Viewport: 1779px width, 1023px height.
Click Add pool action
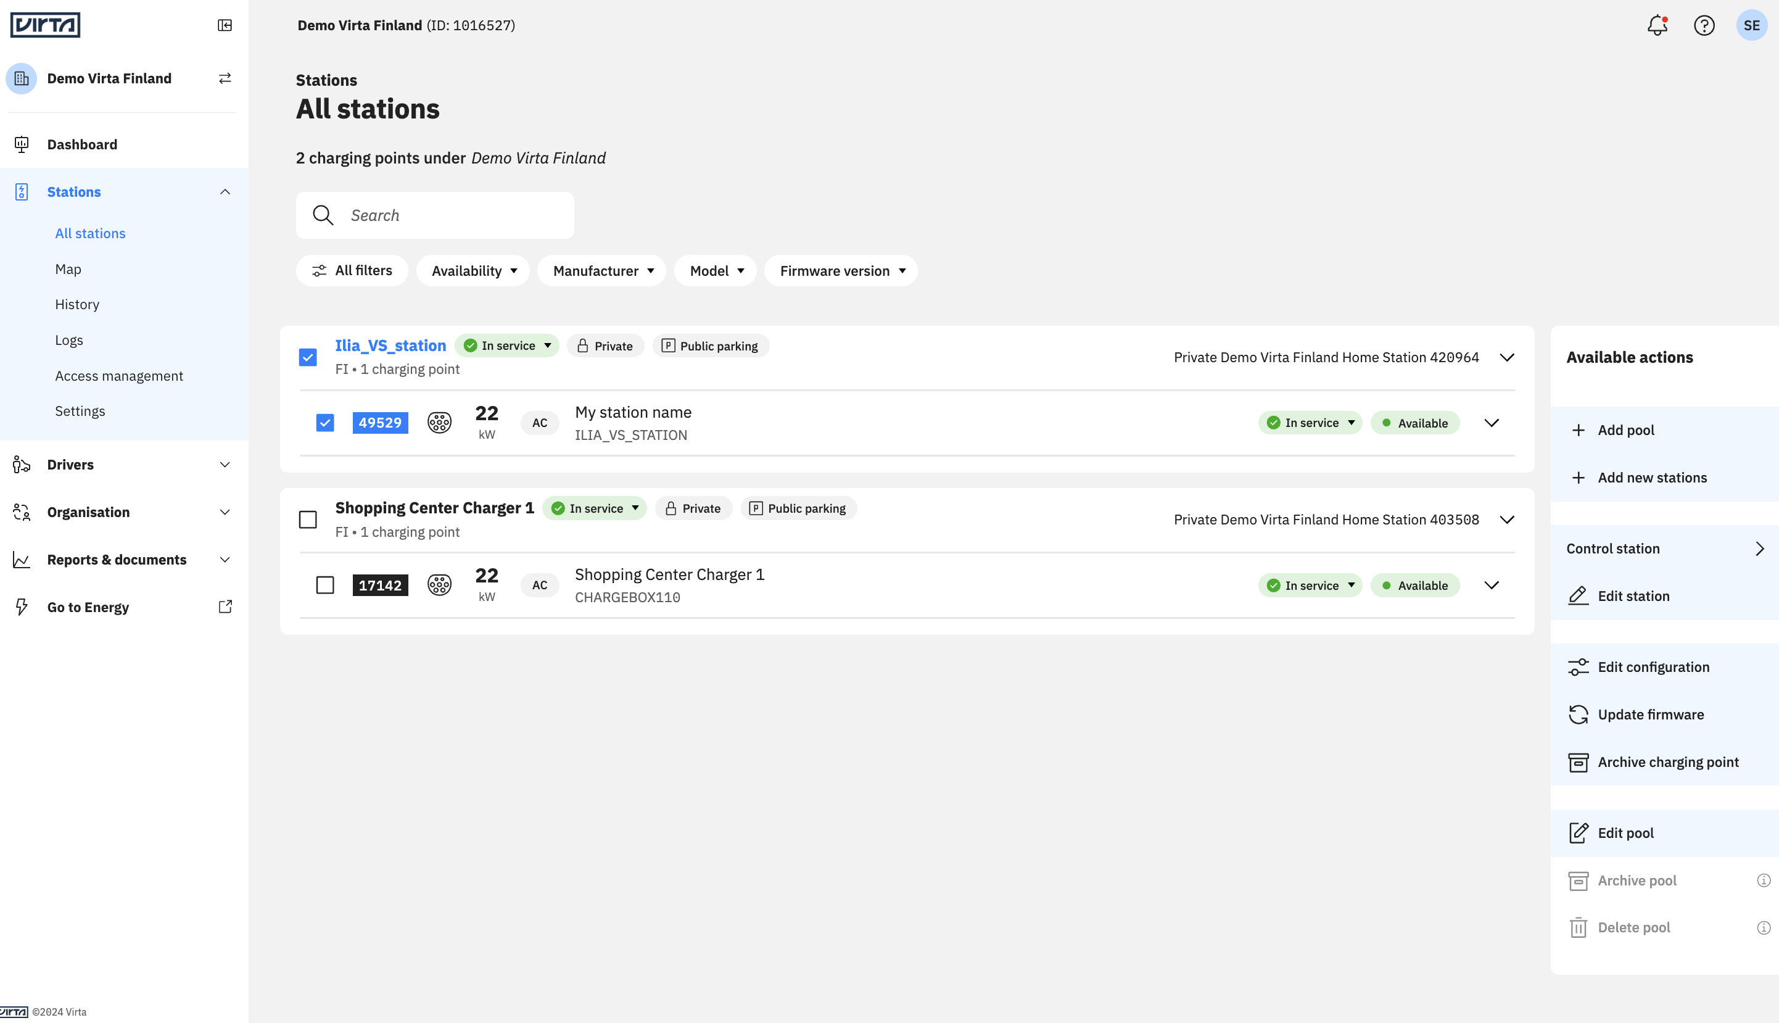(x=1664, y=430)
